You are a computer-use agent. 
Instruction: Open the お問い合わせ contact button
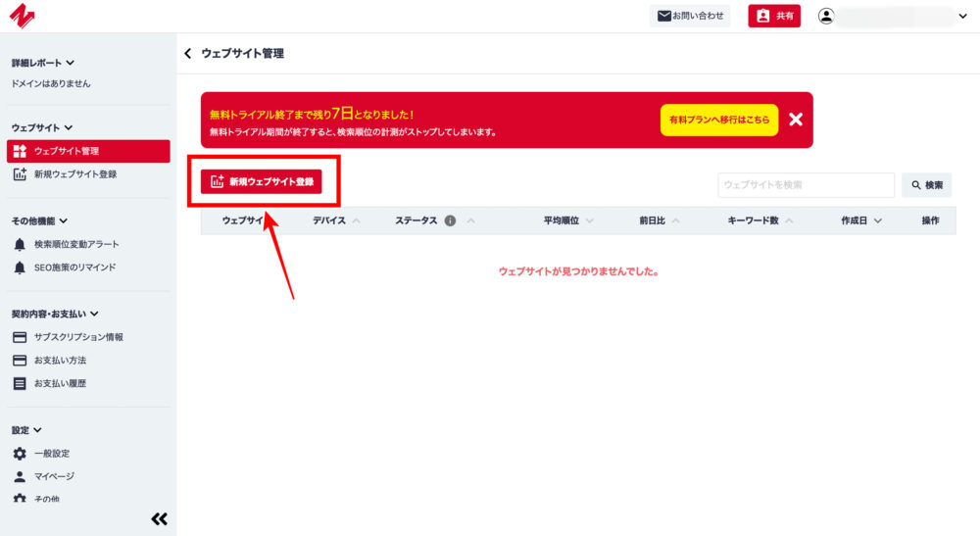coord(690,16)
